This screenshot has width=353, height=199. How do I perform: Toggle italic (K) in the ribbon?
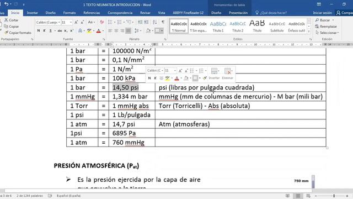click(44, 31)
